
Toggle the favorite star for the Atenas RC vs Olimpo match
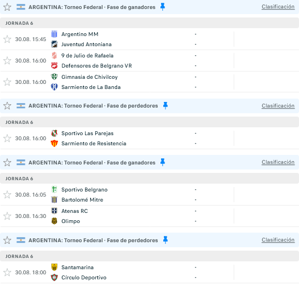[x=7, y=216]
